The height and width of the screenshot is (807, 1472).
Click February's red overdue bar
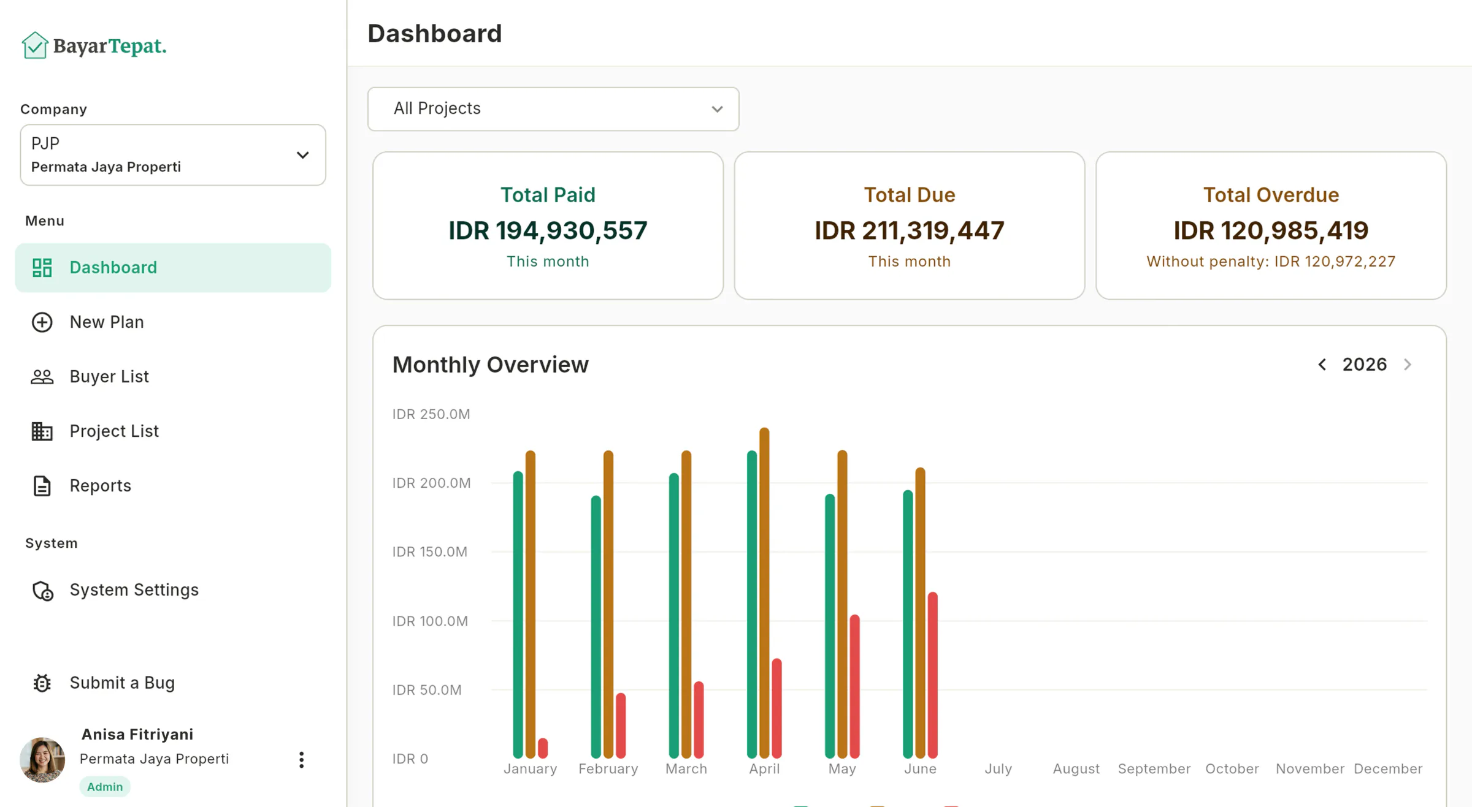pos(621,726)
